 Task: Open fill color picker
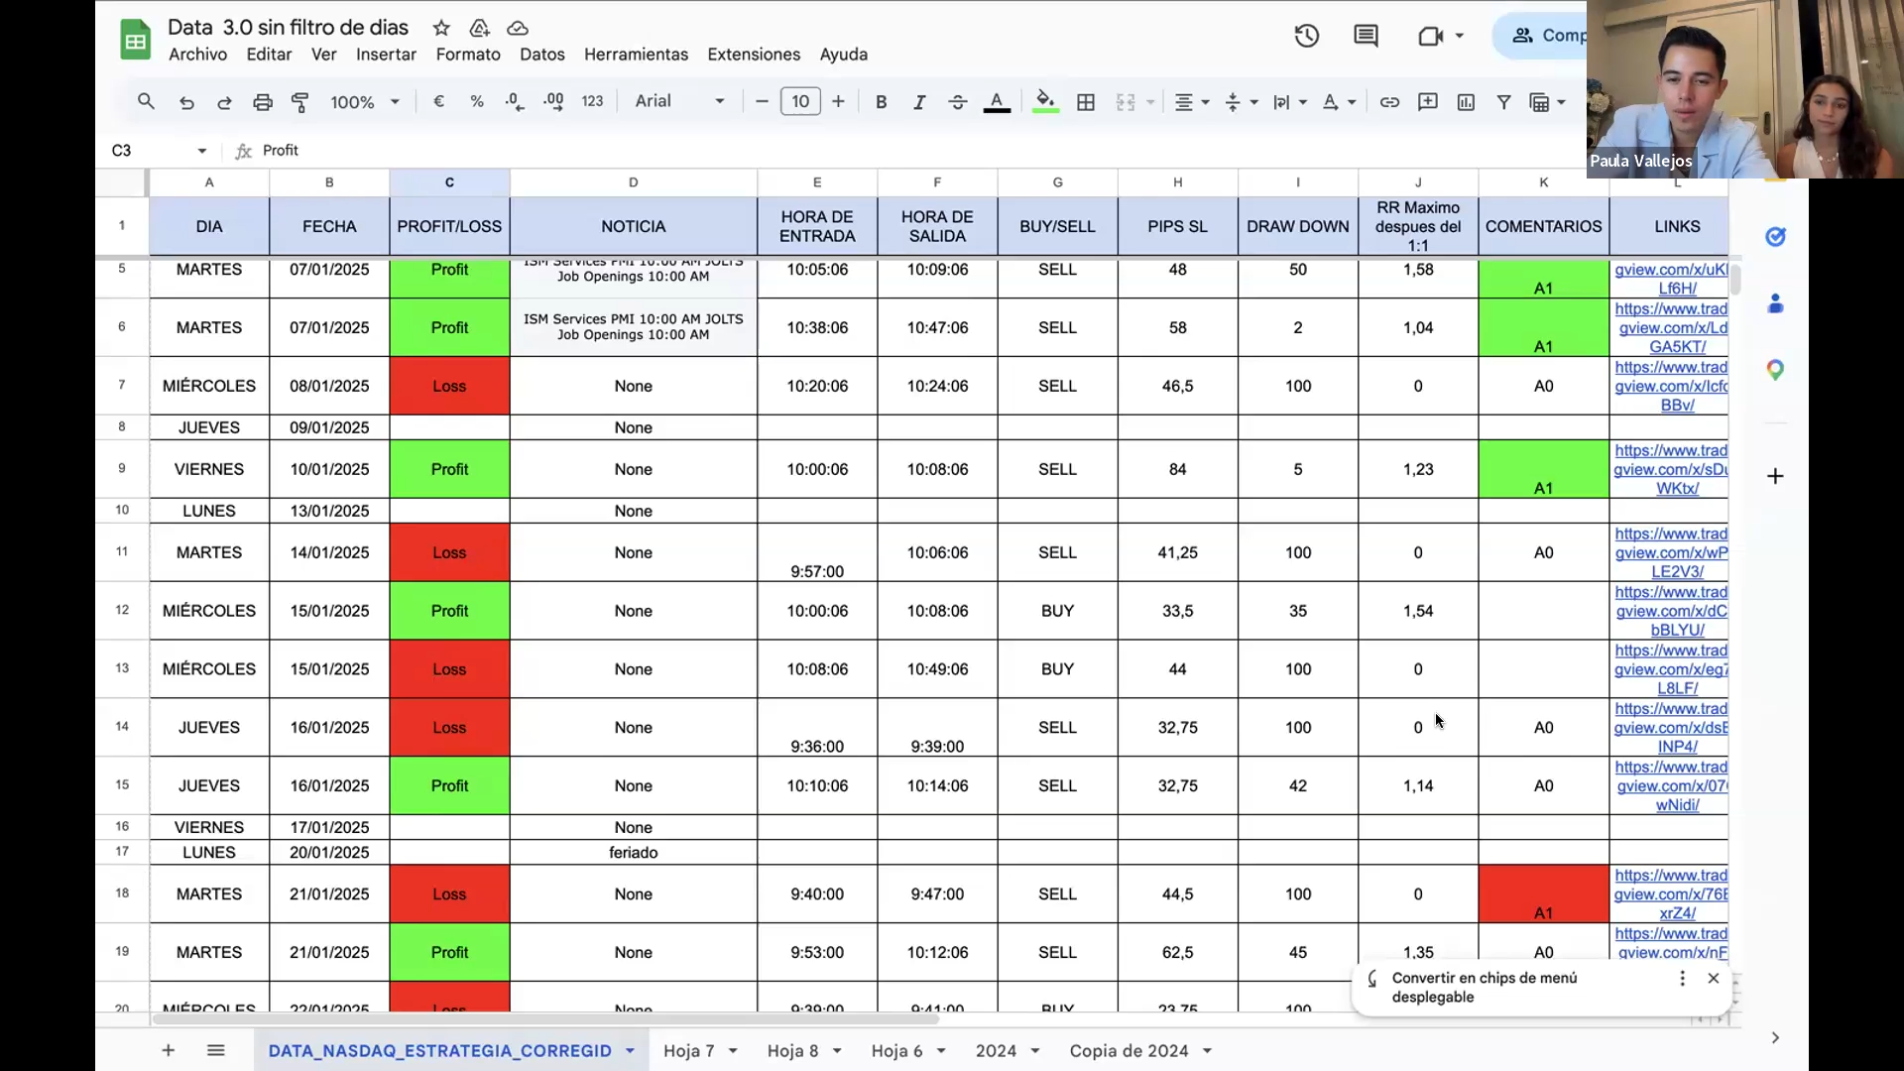tap(1045, 102)
